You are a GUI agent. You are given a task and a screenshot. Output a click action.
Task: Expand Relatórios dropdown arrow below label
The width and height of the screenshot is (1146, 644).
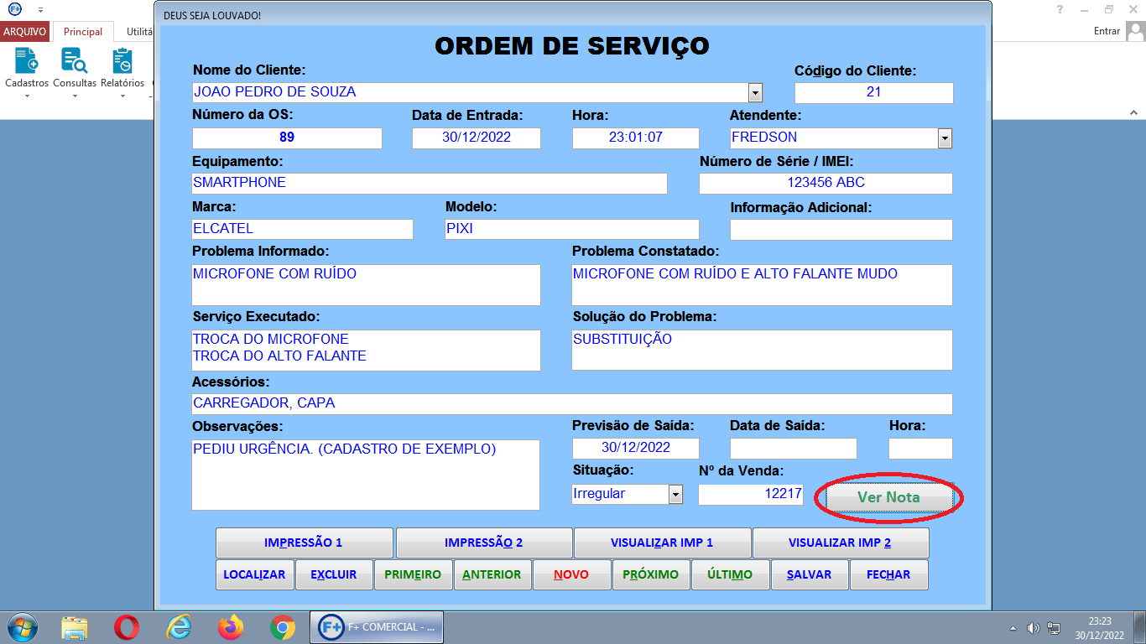pyautogui.click(x=122, y=96)
